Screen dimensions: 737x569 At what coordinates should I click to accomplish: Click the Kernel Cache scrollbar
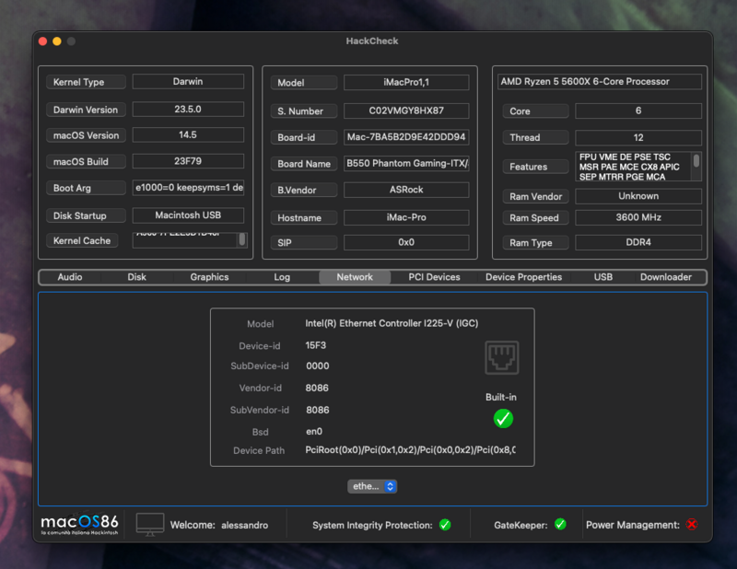click(242, 239)
